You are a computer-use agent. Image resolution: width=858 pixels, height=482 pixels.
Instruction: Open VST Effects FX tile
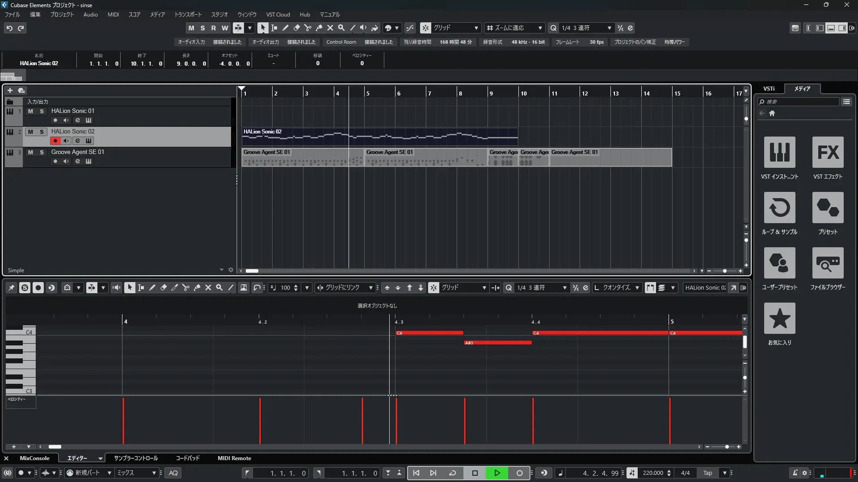(x=828, y=152)
